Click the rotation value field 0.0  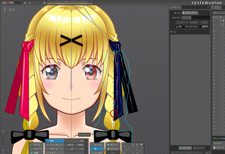(74, 141)
